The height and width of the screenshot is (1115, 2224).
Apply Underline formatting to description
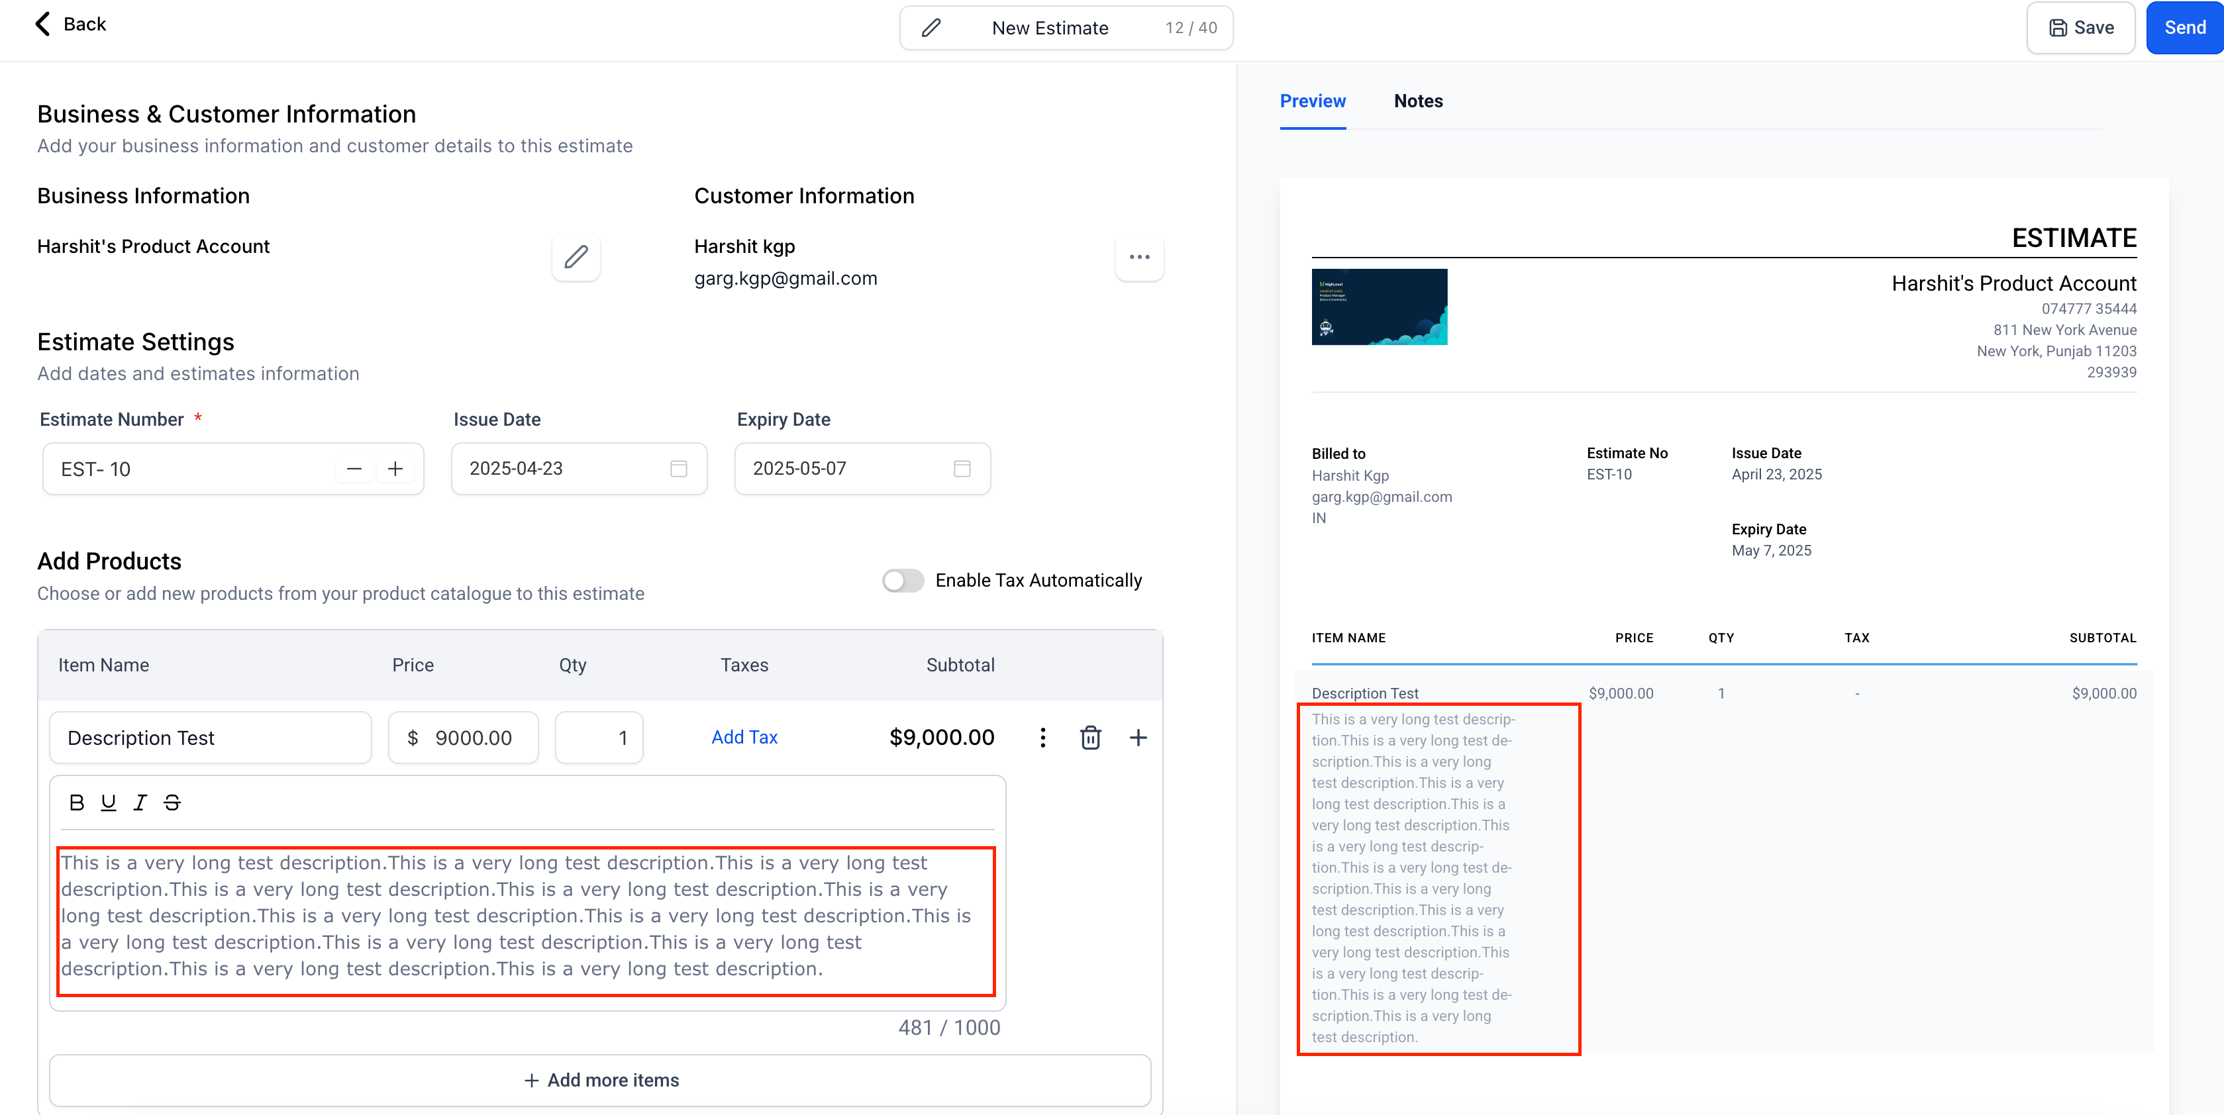pyautogui.click(x=108, y=802)
